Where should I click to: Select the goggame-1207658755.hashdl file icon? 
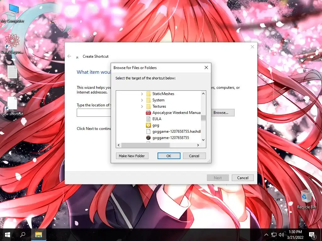pyautogui.click(x=148, y=131)
